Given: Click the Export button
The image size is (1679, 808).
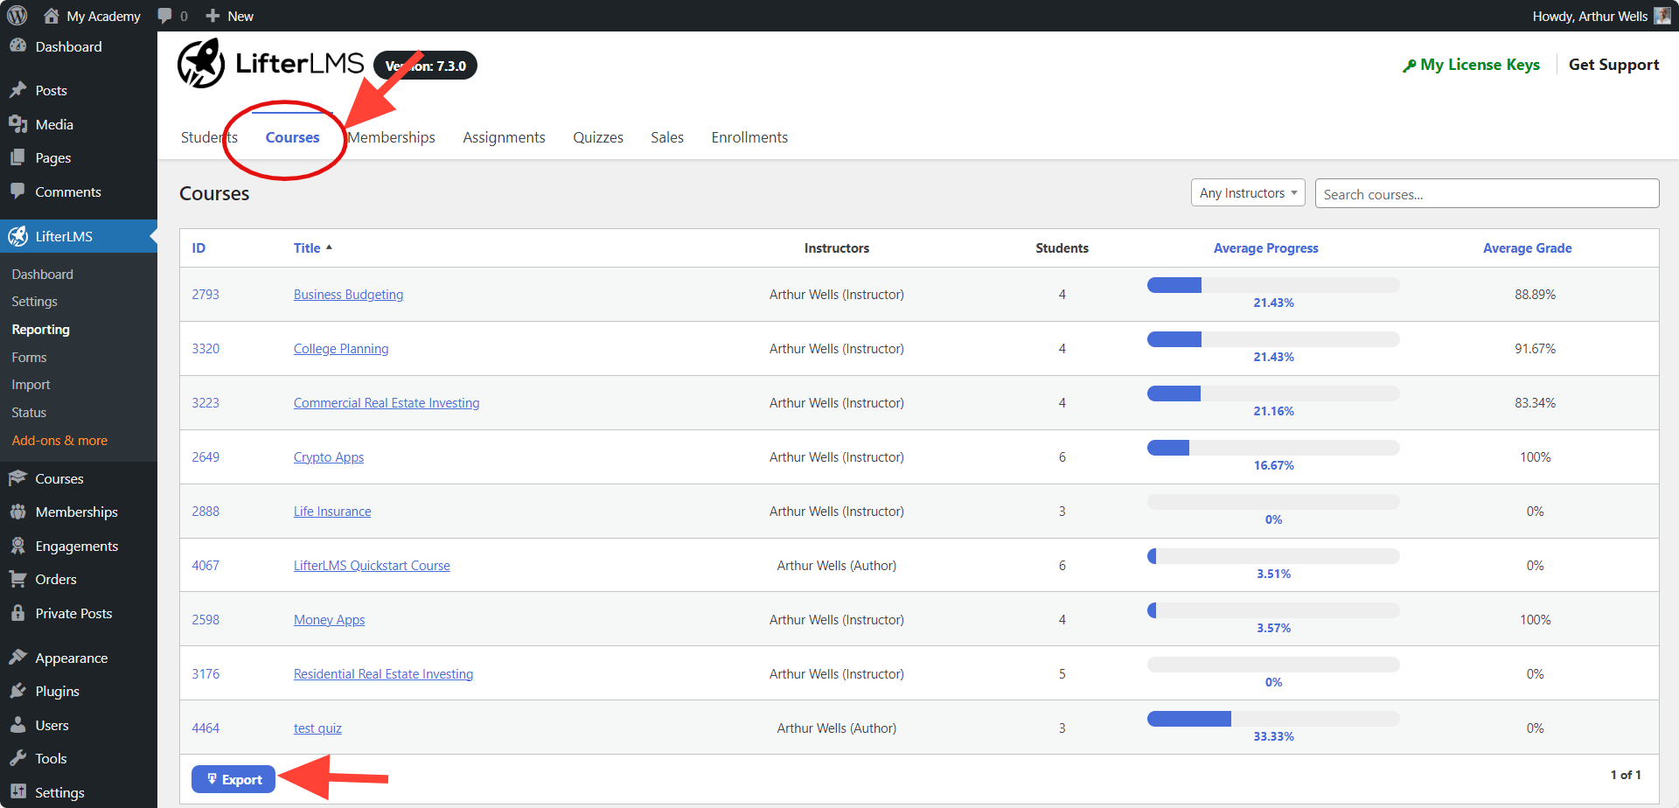Looking at the screenshot, I should coord(233,779).
